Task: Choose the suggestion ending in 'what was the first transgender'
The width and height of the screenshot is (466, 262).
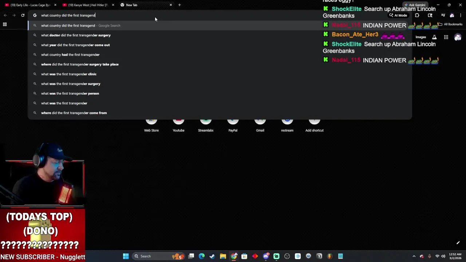Action: tap(220, 103)
